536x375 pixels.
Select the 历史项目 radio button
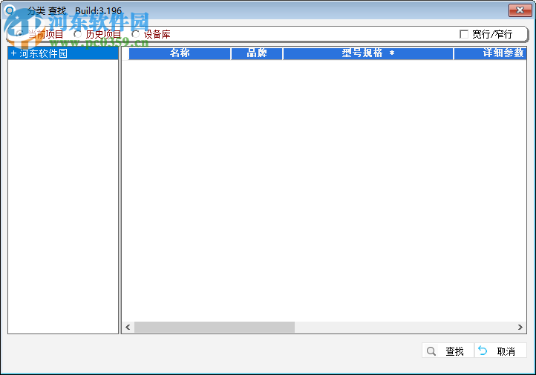coord(78,34)
